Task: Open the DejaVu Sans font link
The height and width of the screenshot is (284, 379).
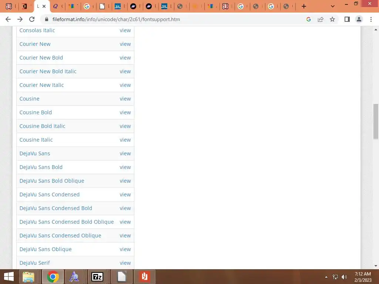Action: 35,153
